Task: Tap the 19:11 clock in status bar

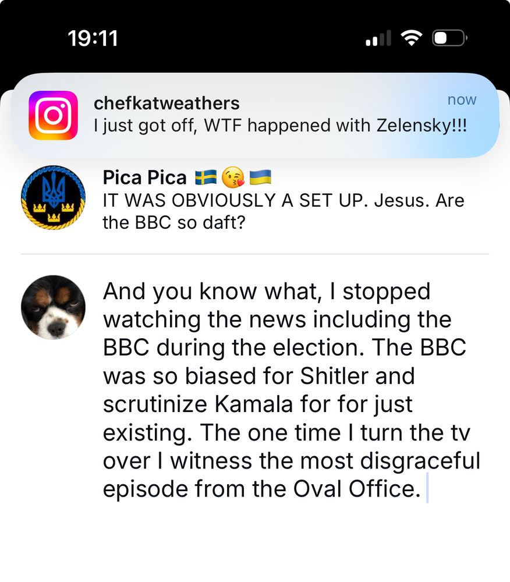Action: pyautogui.click(x=93, y=38)
